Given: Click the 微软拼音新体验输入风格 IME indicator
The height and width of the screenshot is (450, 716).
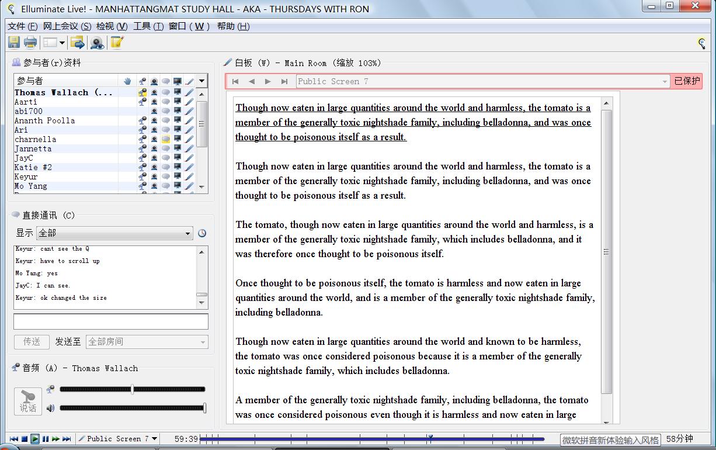Looking at the screenshot, I should click(x=611, y=440).
